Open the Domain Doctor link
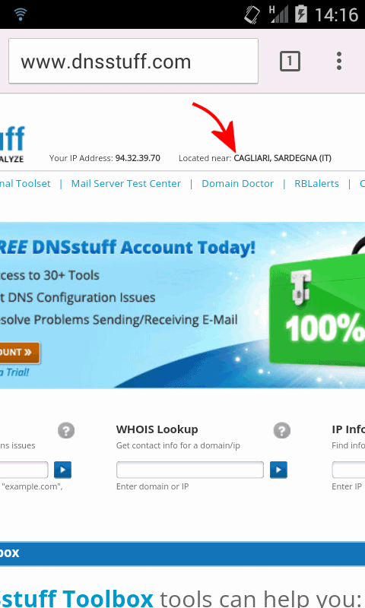Screen dimensions: 365x608 (x=237, y=183)
